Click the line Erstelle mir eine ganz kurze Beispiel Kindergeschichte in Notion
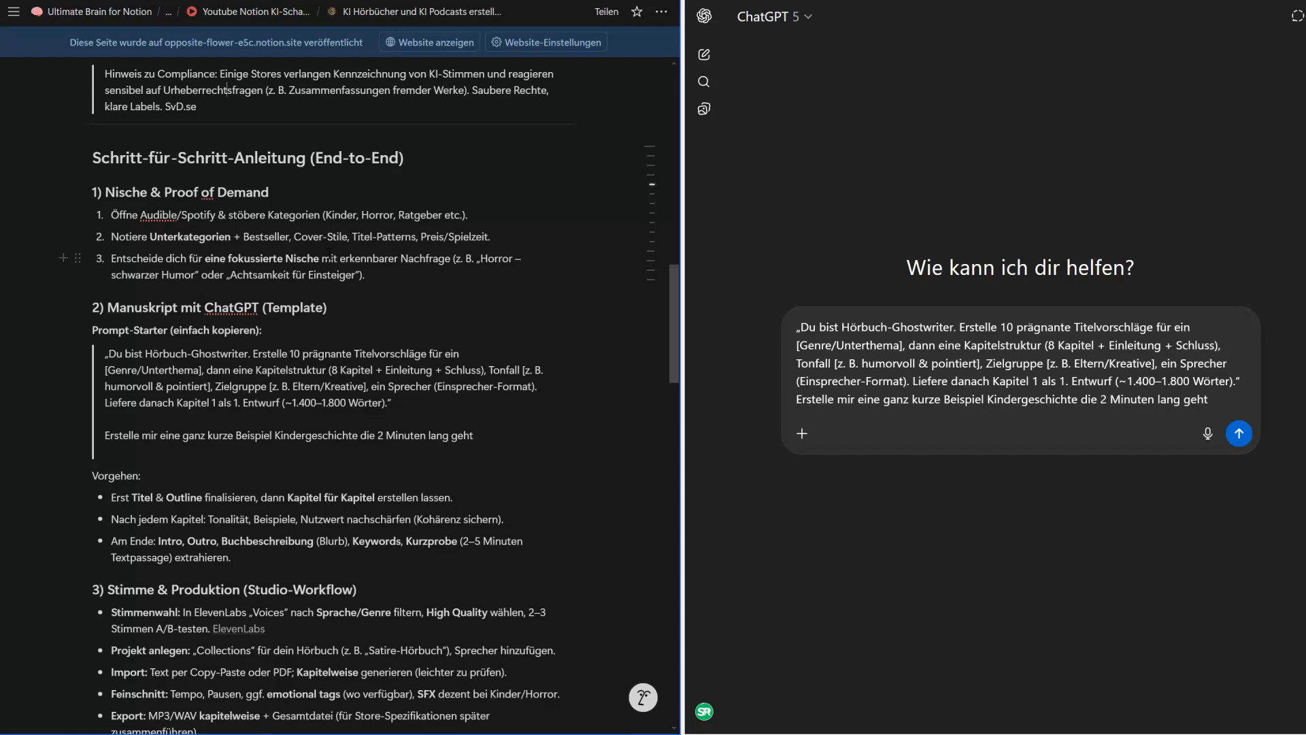1306x735 pixels. point(288,436)
